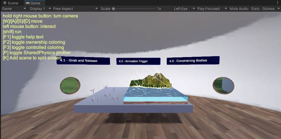Click the '[F2] toggle ownership coloring' line
This screenshot has height=139, width=281.
click(34, 42)
